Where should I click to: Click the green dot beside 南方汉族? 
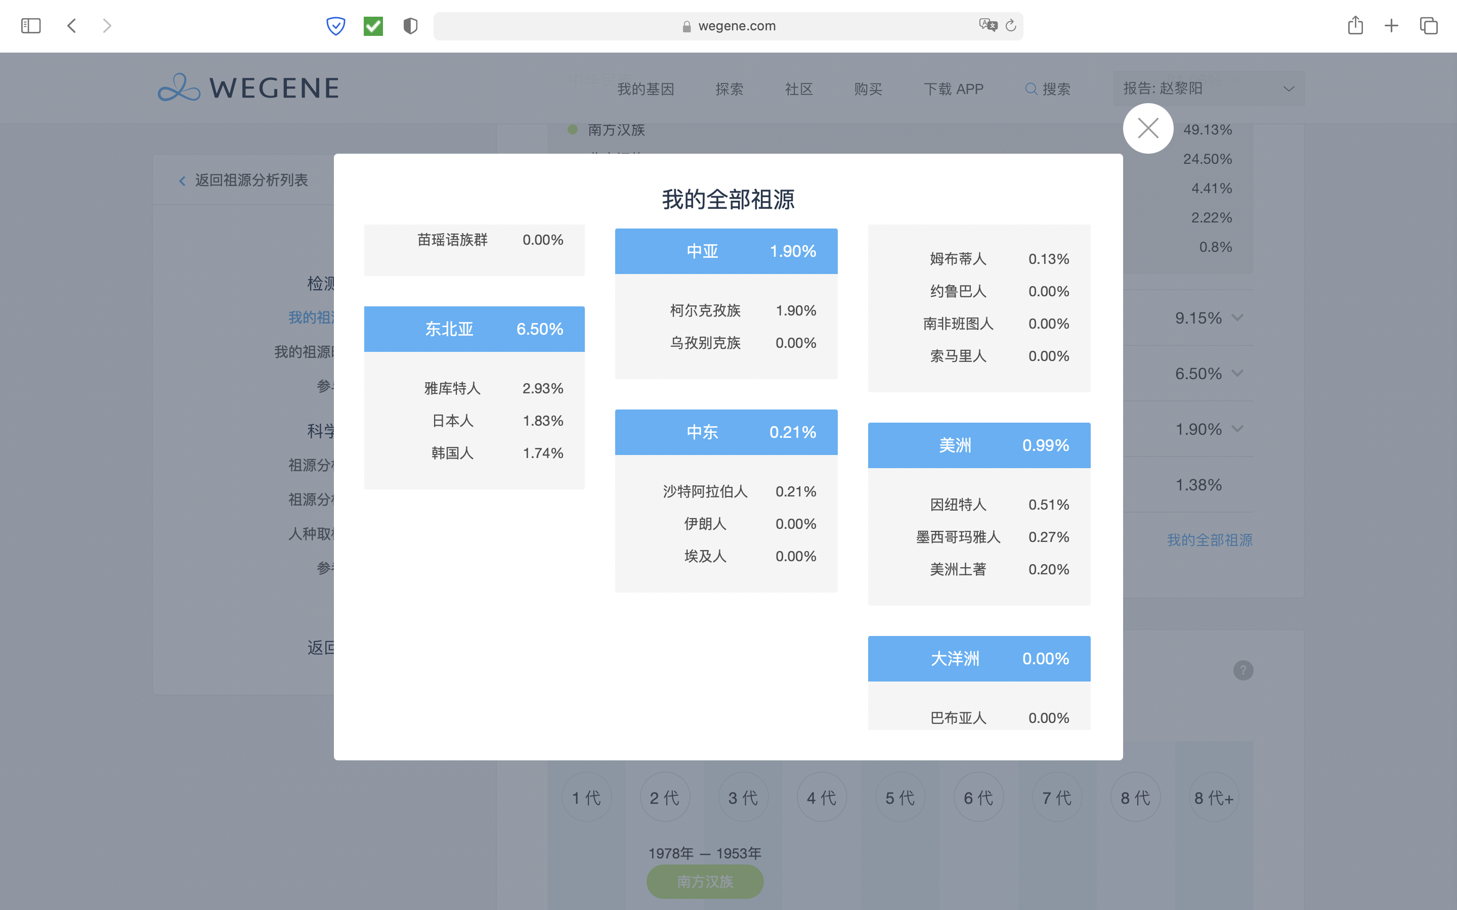pos(573,129)
